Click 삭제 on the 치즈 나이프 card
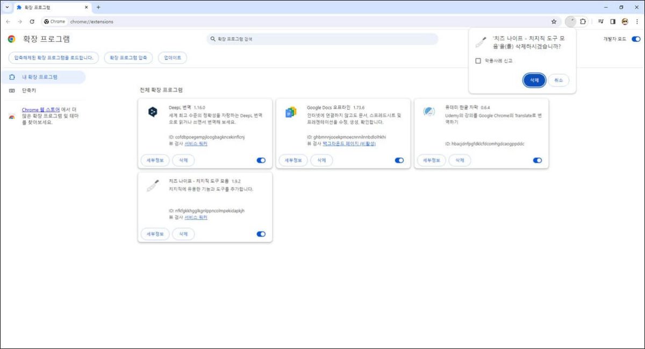 click(x=183, y=234)
